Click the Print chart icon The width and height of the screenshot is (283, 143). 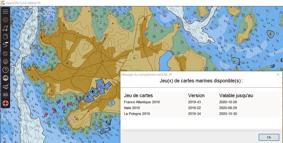click(6, 61)
